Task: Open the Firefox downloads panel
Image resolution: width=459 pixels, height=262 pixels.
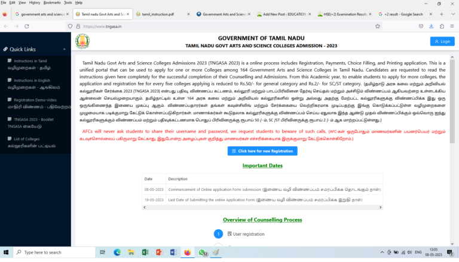Action: coord(431,26)
